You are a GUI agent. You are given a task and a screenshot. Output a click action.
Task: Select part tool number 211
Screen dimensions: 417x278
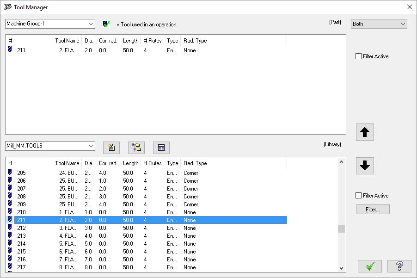click(21, 50)
